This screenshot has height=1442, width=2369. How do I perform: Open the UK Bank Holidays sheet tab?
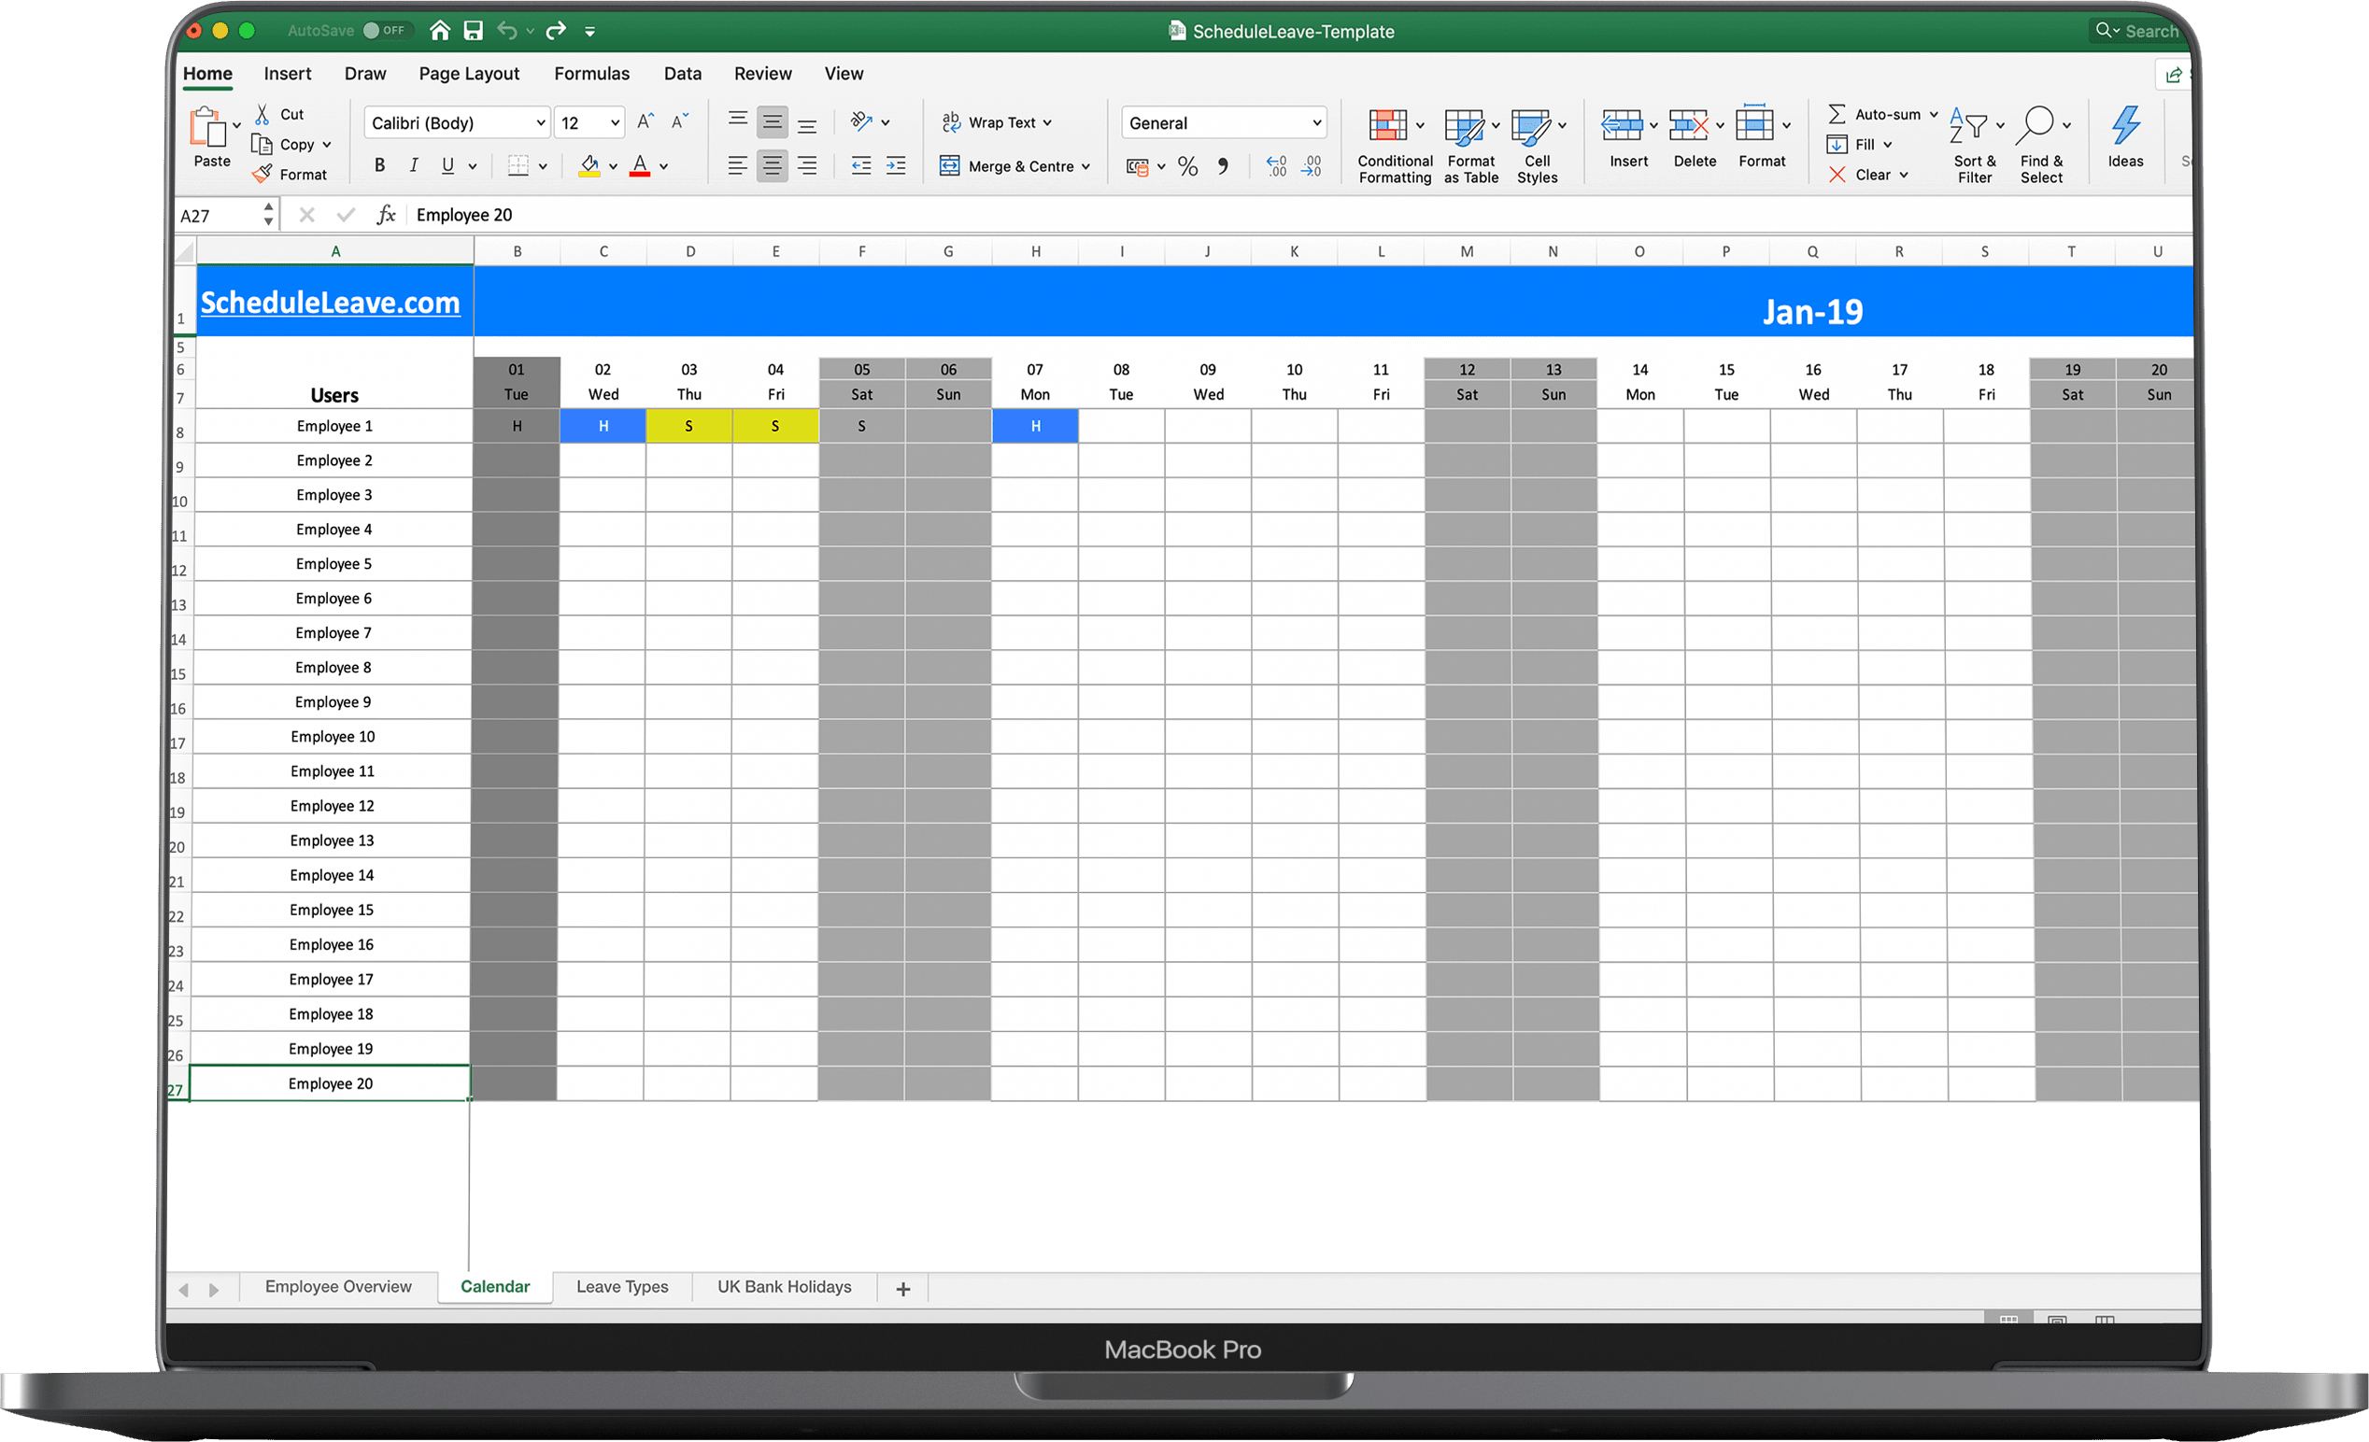(x=784, y=1286)
